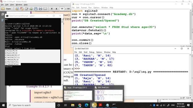Show hidden system tray icons
Screen dimensions: 193x108
coord(151,105)
